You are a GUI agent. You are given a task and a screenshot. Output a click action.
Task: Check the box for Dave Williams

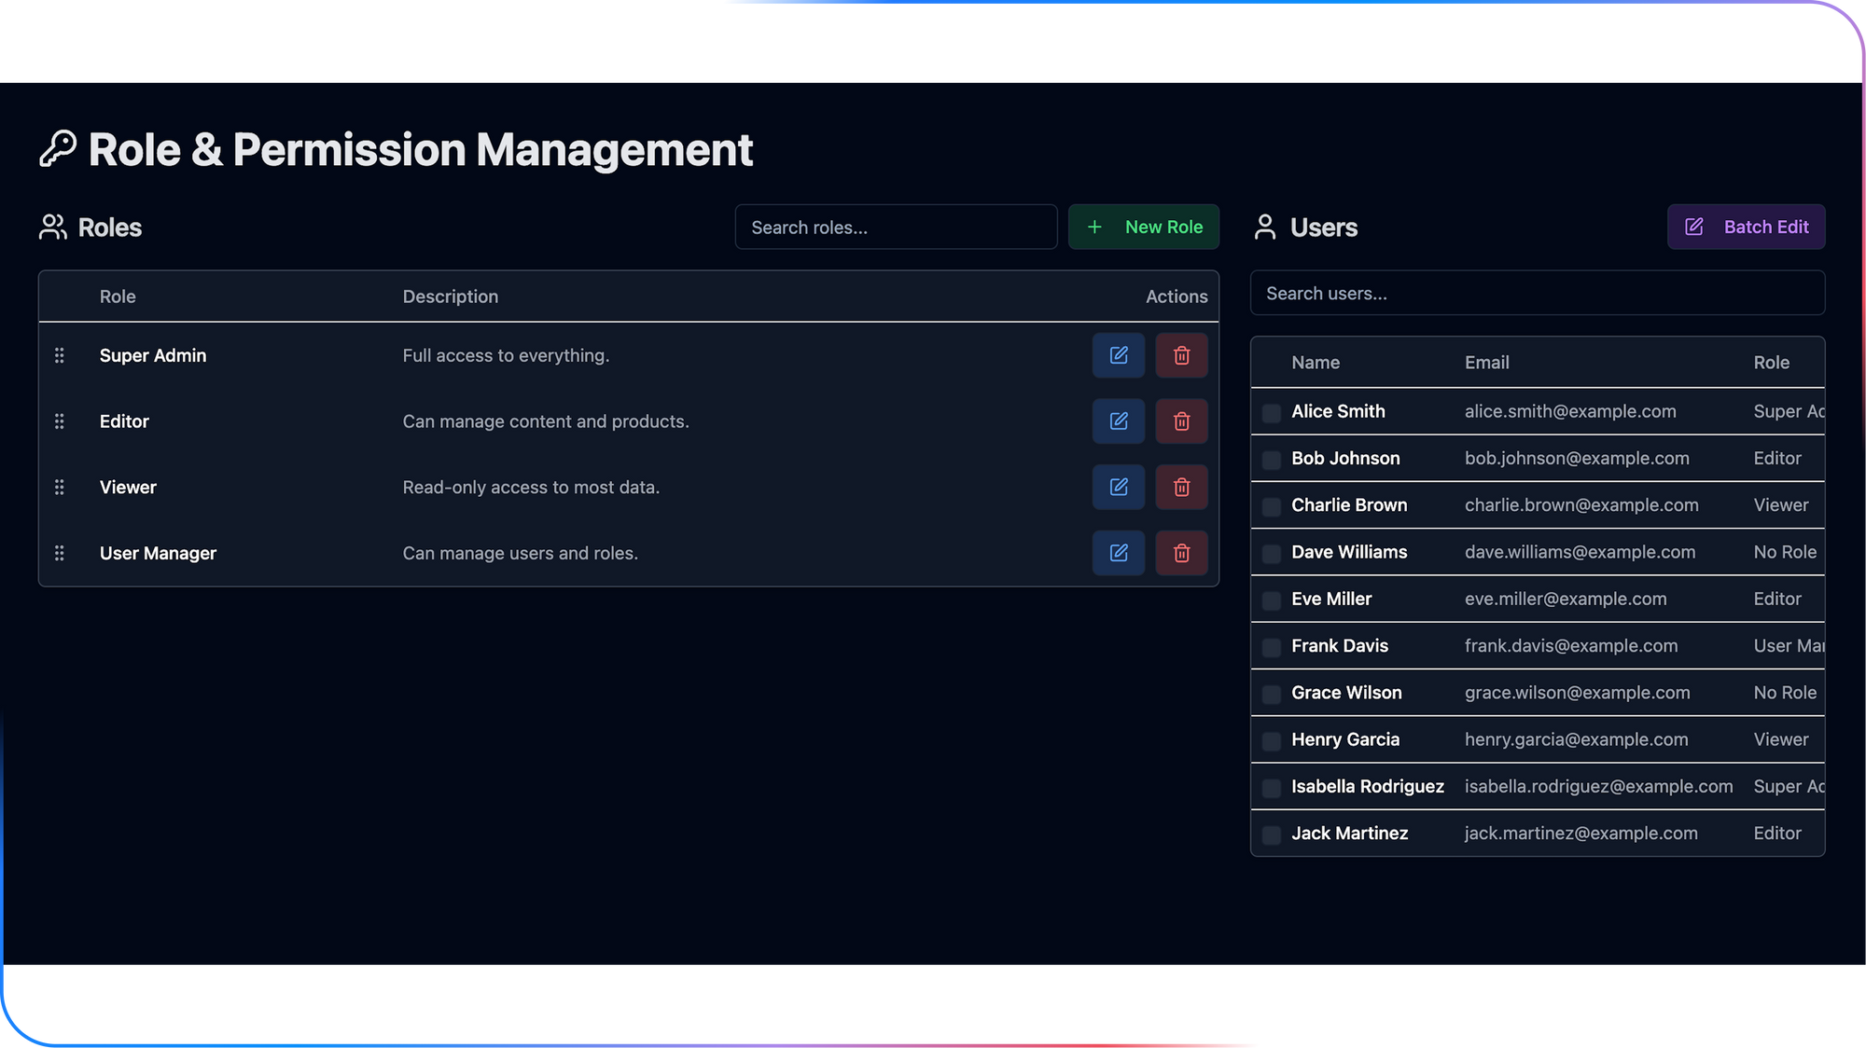(1271, 554)
